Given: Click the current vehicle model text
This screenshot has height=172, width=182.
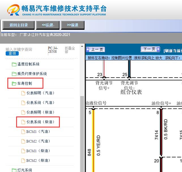Looking at the screenshot, I should pos(35,35).
